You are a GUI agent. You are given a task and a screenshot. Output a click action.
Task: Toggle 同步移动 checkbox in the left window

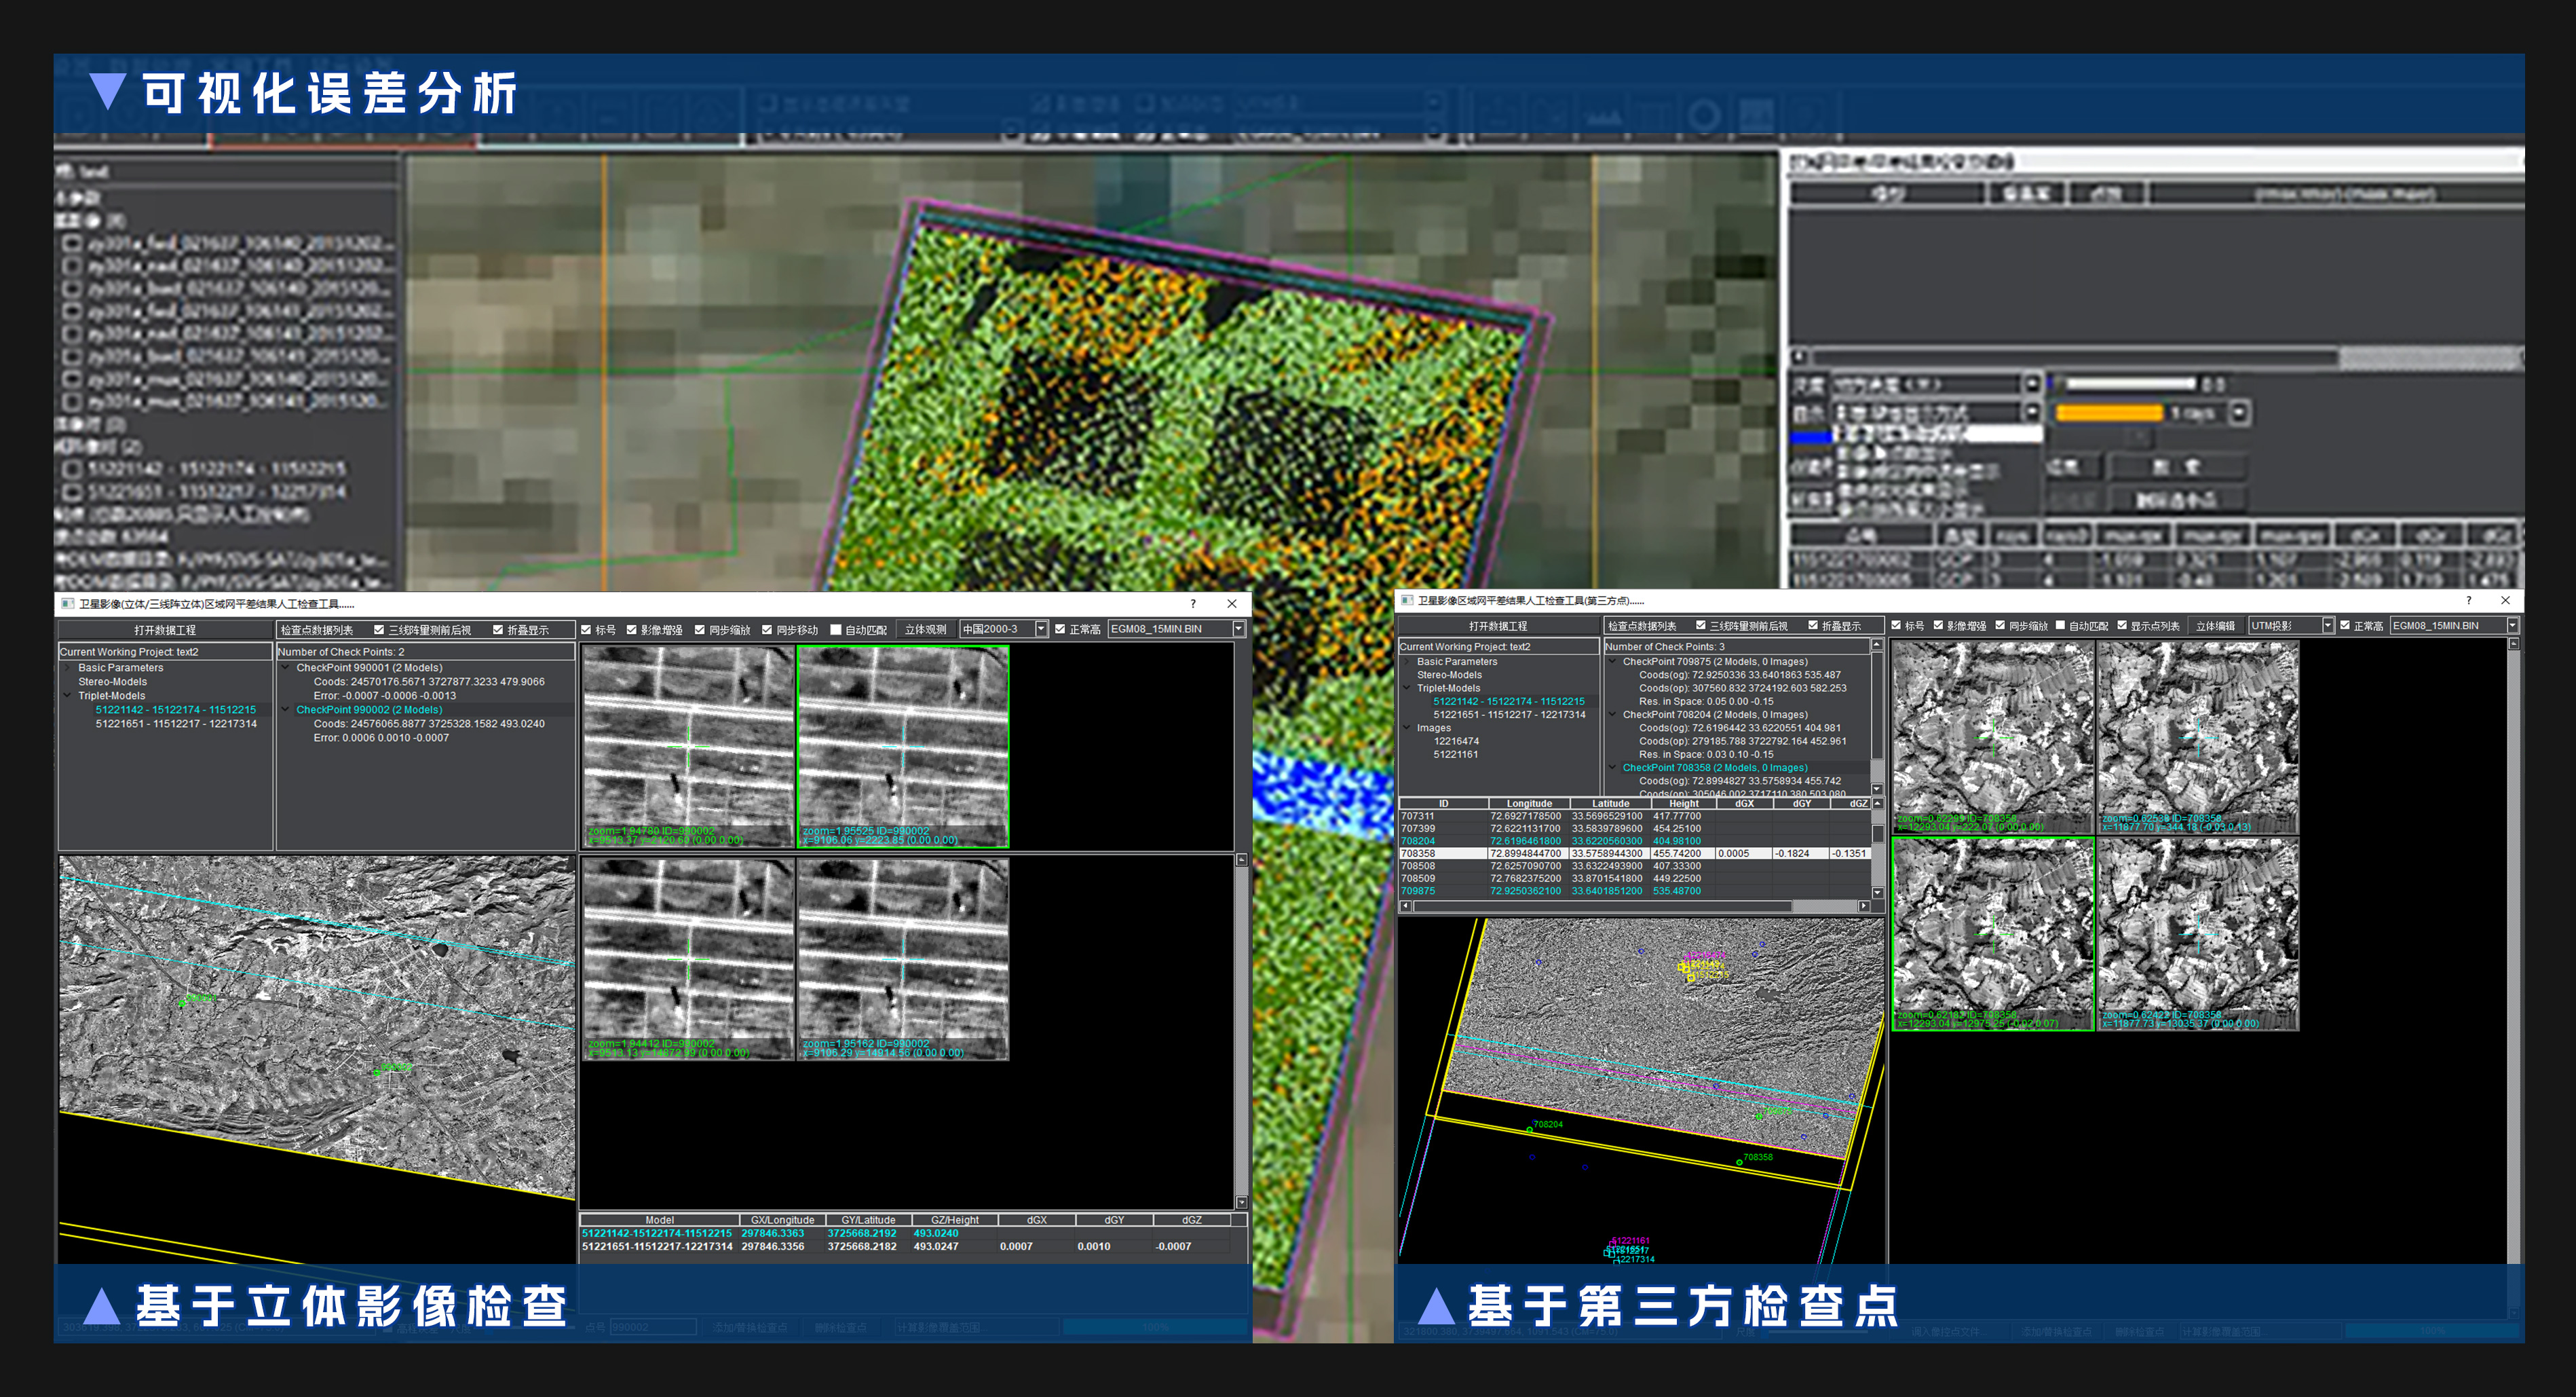point(767,629)
